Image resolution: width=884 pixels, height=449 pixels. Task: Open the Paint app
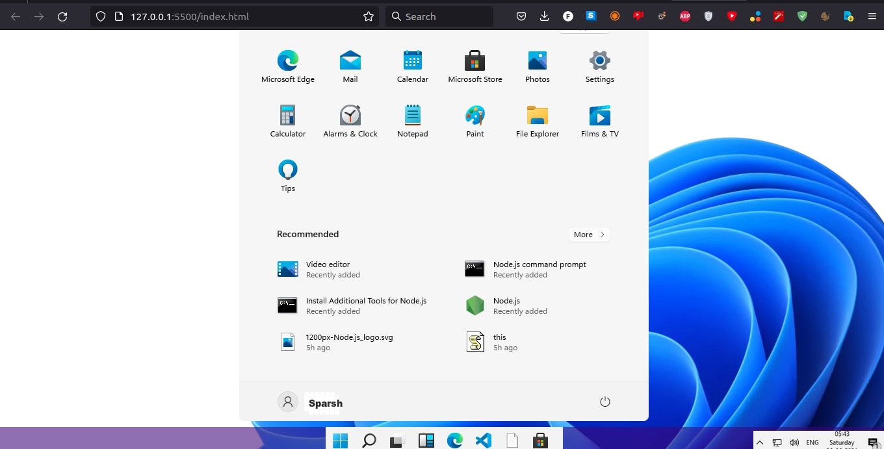[x=475, y=121]
